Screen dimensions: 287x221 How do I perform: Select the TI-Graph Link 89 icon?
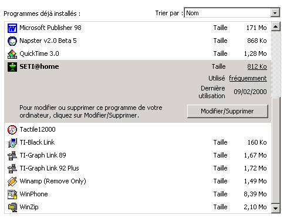12,156
